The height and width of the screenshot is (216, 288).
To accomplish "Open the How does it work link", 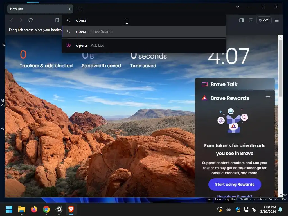I will [x=235, y=196].
